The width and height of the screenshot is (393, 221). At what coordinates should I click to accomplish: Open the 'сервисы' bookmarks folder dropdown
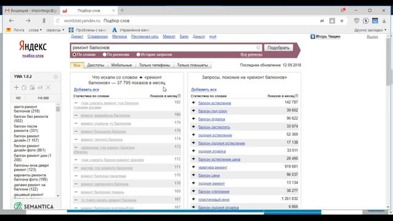coord(55,30)
